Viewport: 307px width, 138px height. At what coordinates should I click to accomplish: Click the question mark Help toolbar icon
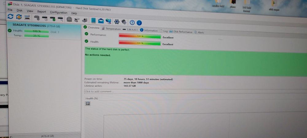(x=132, y=22)
